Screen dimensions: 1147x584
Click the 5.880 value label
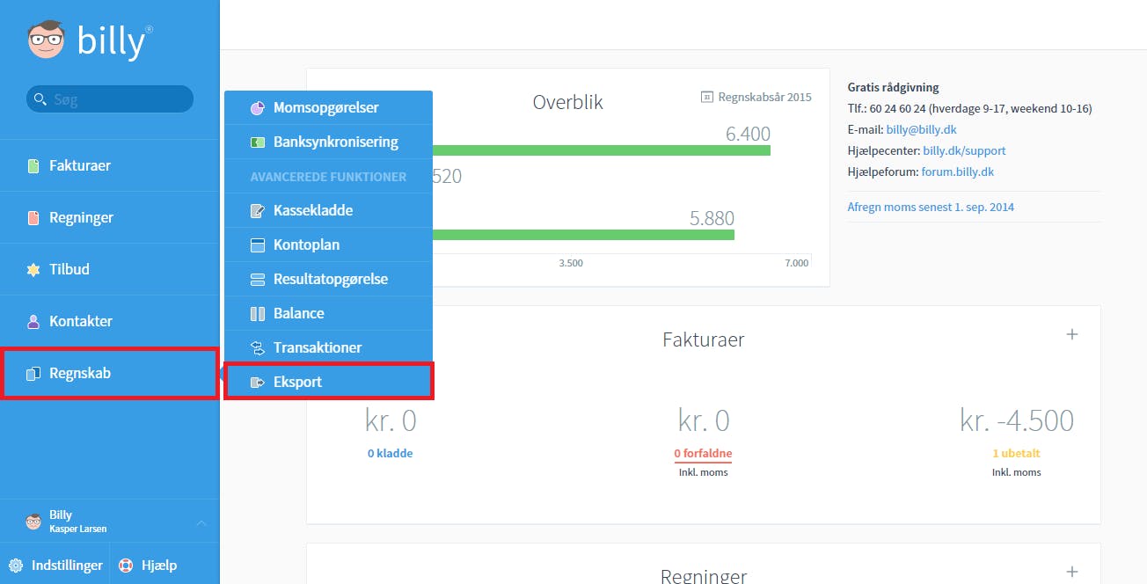click(x=712, y=218)
